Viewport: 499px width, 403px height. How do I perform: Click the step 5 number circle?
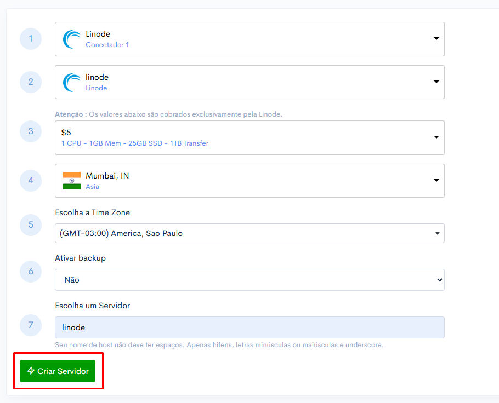(x=31, y=225)
